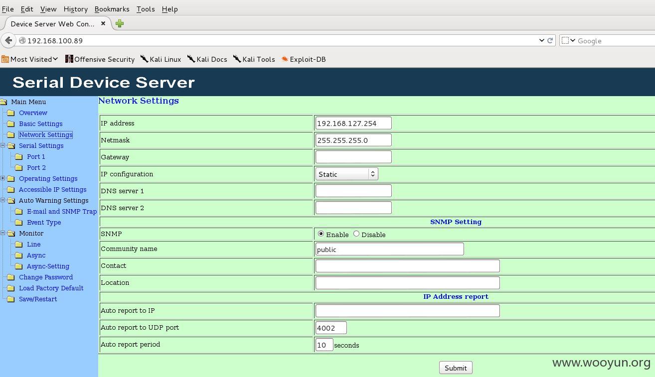Collapse the Monitor tree node
This screenshot has width=655, height=377.
(2, 233)
